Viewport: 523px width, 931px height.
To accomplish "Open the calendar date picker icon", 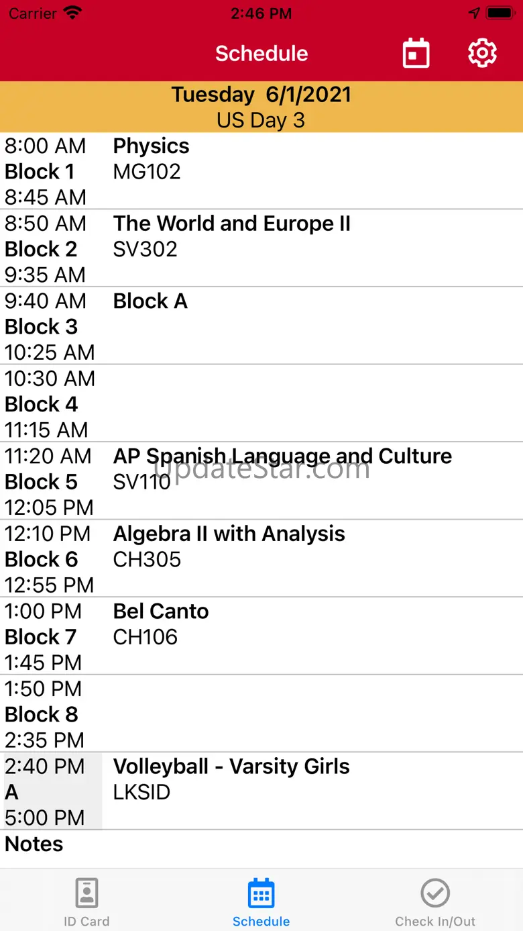I will (x=416, y=53).
